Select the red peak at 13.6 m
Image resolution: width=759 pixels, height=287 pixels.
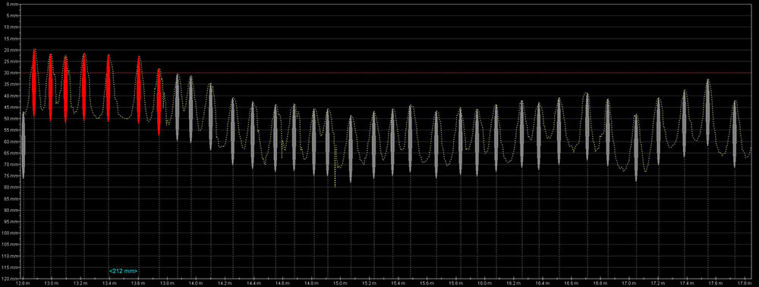tap(138, 90)
